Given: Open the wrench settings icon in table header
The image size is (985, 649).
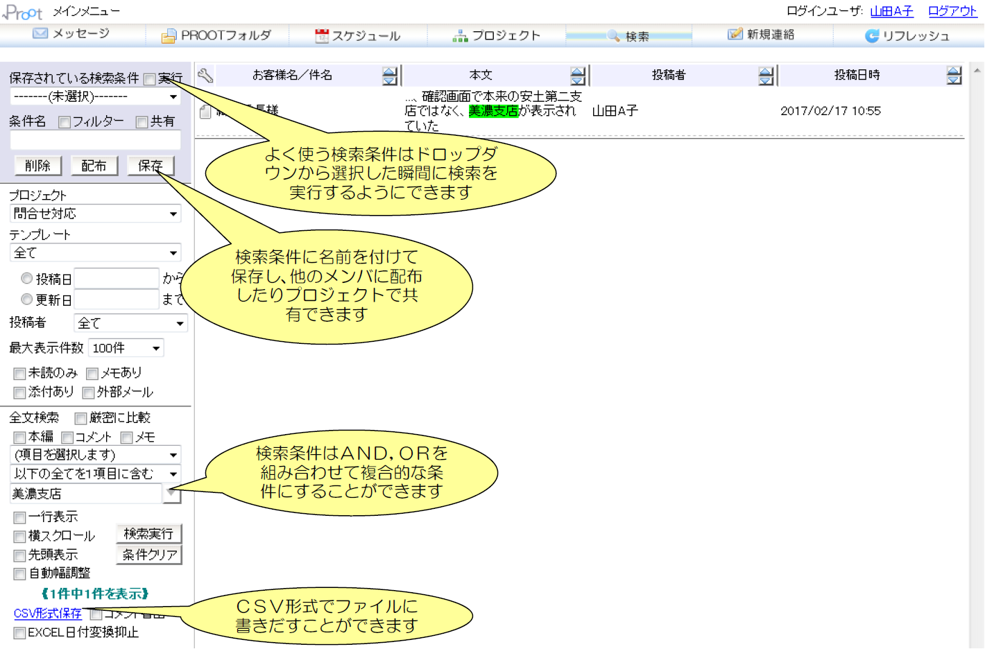Looking at the screenshot, I should click(205, 76).
